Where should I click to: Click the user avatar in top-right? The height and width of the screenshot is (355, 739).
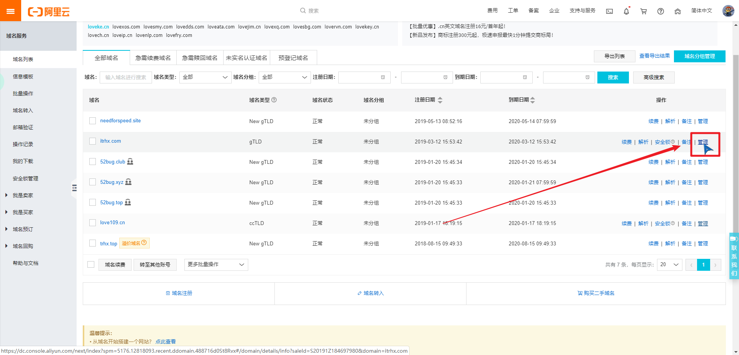tap(728, 11)
